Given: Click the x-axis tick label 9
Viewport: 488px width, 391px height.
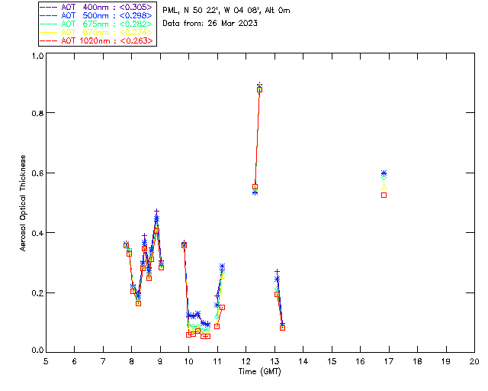Looking at the screenshot, I should click(160, 361).
